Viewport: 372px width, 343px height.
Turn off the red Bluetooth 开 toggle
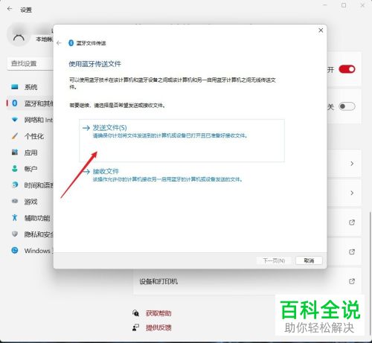point(347,69)
